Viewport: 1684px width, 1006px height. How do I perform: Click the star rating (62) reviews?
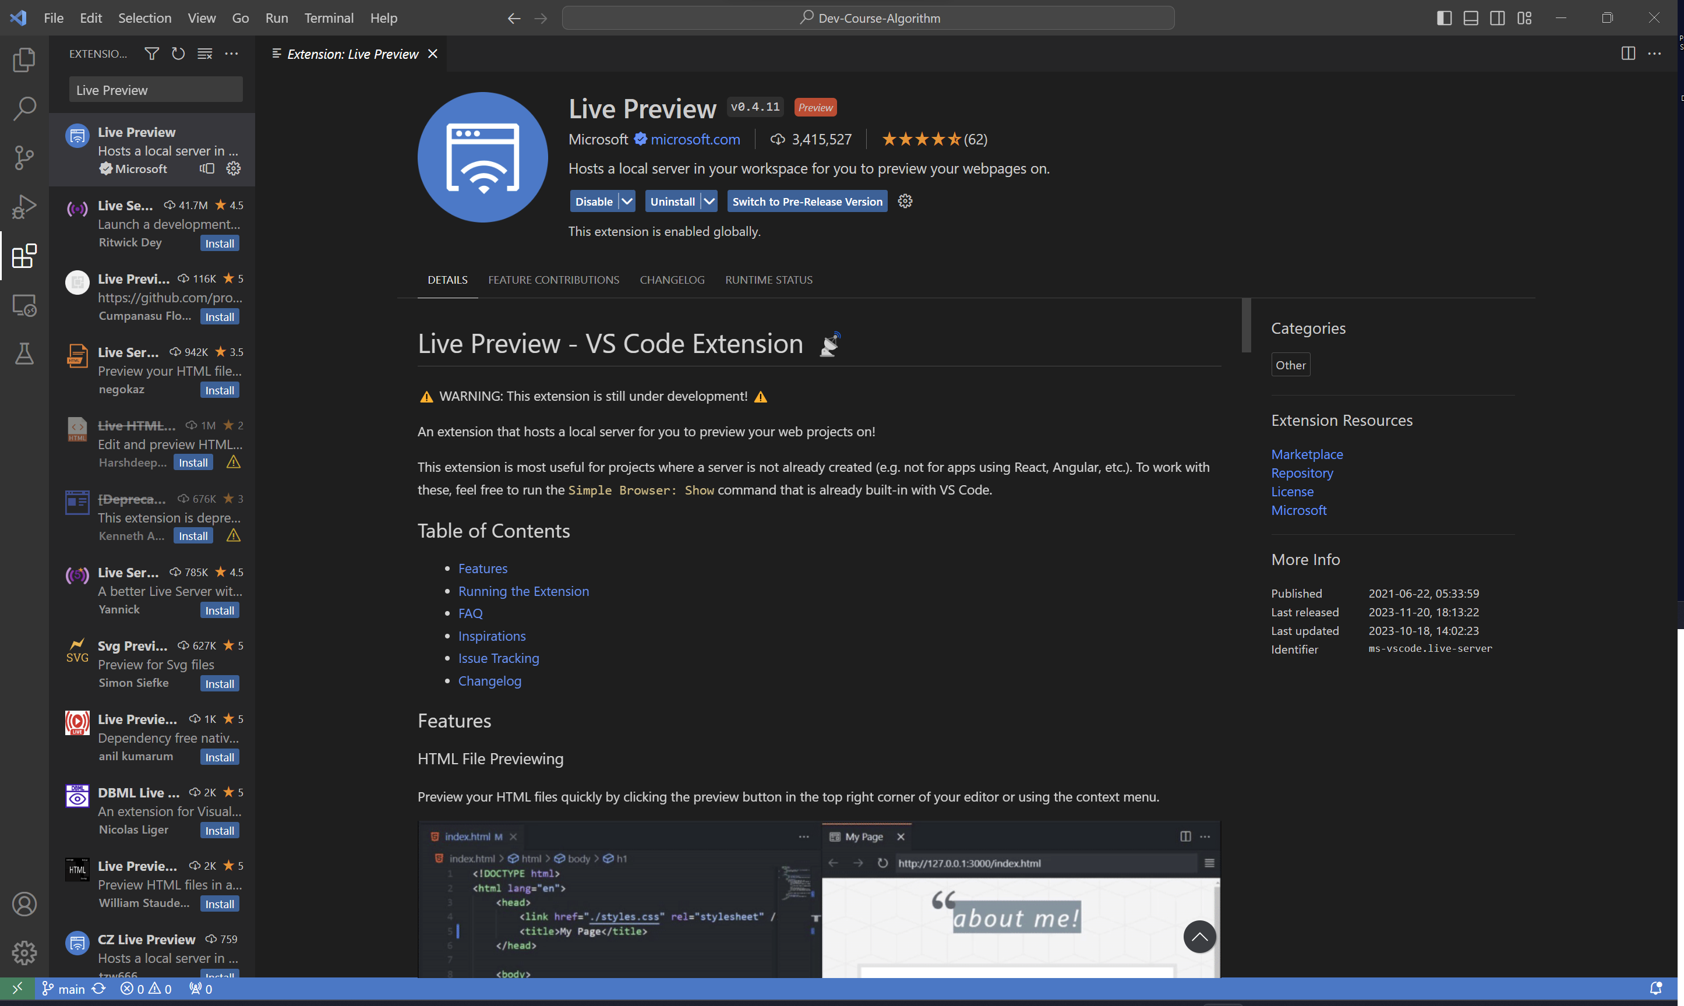tap(934, 139)
